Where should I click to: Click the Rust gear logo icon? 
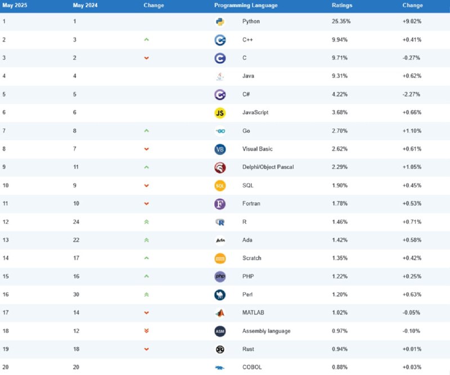click(x=220, y=349)
